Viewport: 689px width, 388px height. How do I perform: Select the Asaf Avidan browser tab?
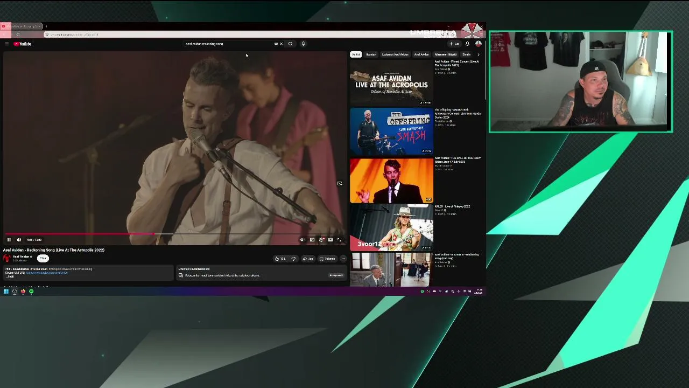tap(22, 26)
